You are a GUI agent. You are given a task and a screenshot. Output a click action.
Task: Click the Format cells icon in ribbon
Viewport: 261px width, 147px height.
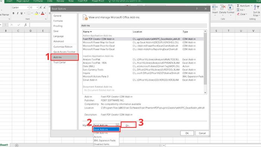click(230, 7)
